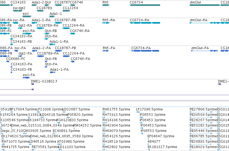Open the IP05820.3prime EST label
The width and height of the screenshot is (229, 151).
point(80,115)
